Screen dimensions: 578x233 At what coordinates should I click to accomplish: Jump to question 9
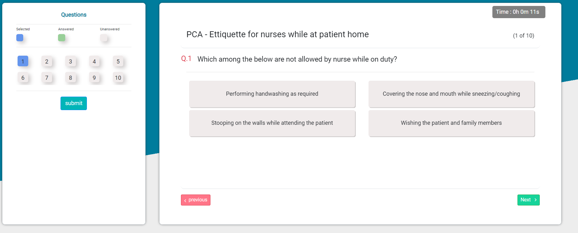coord(94,78)
